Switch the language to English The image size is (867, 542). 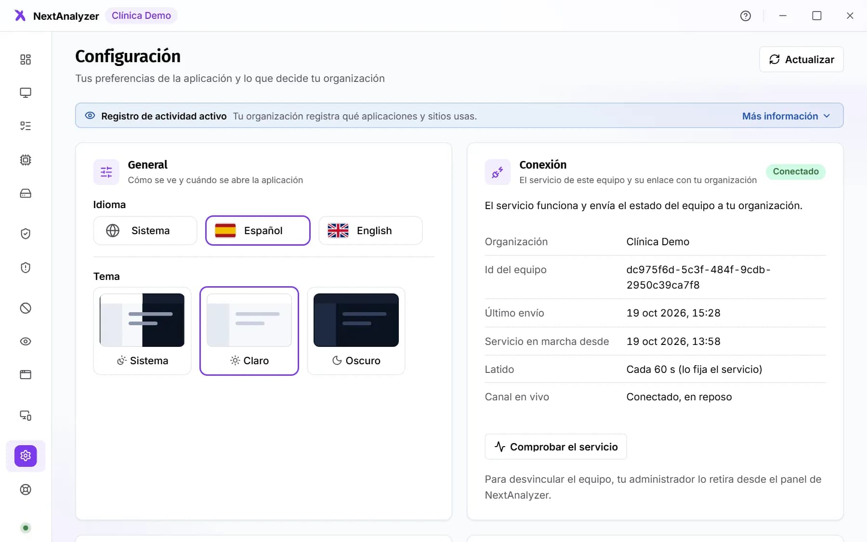(x=370, y=231)
